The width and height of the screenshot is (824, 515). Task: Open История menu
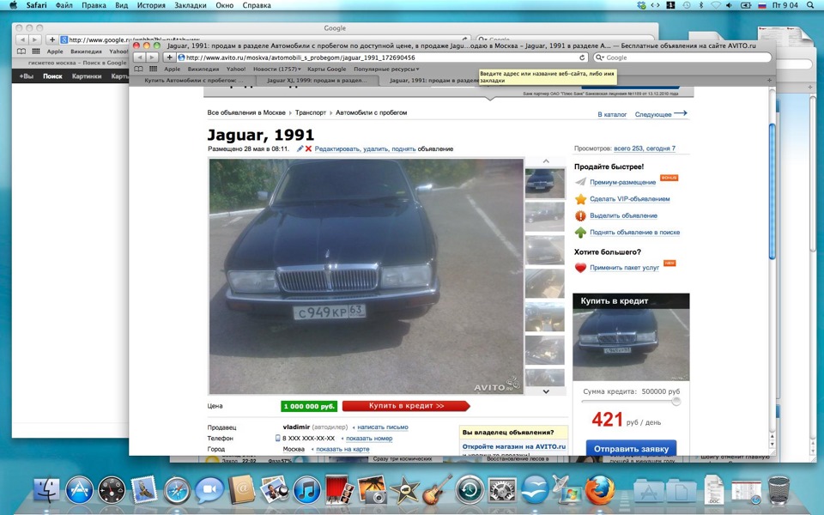click(151, 5)
